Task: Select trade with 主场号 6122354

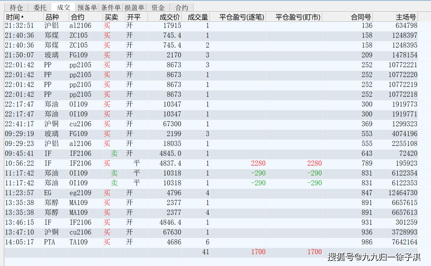Action: (x=211, y=173)
